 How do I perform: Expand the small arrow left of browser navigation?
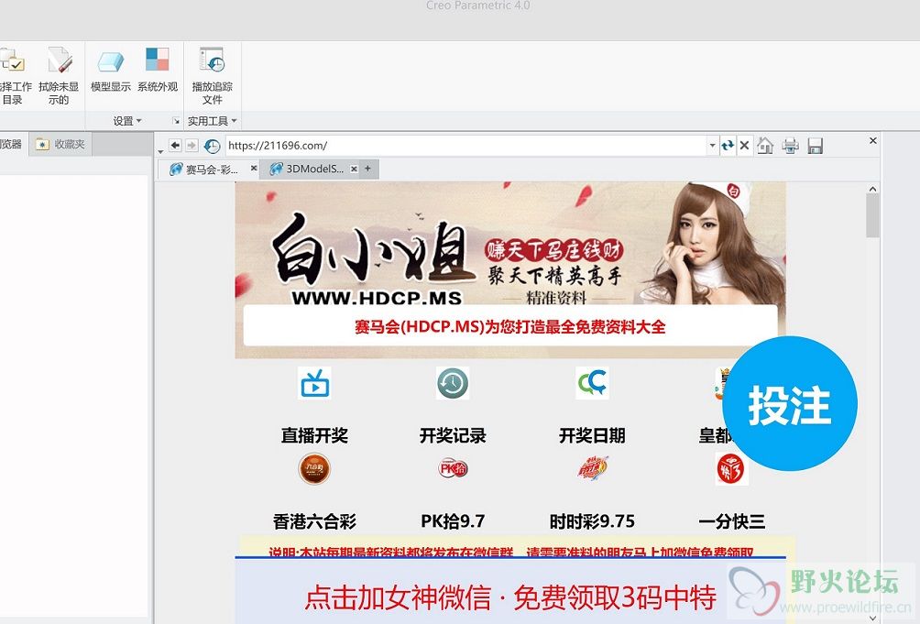[160, 152]
